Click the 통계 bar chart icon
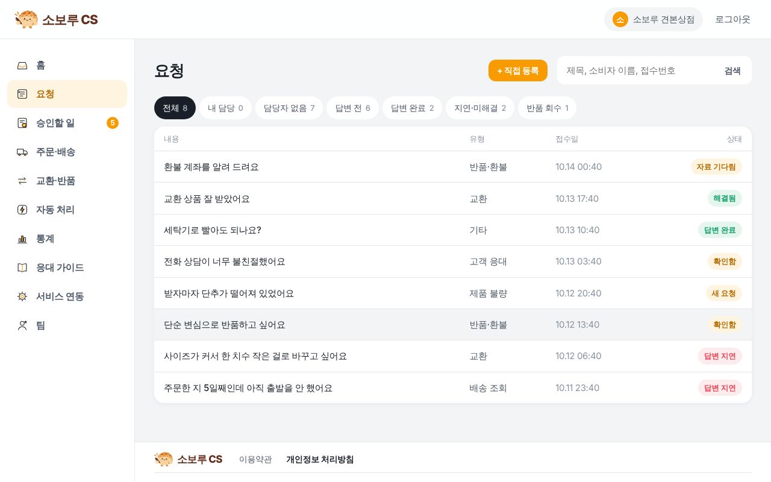 (x=22, y=239)
